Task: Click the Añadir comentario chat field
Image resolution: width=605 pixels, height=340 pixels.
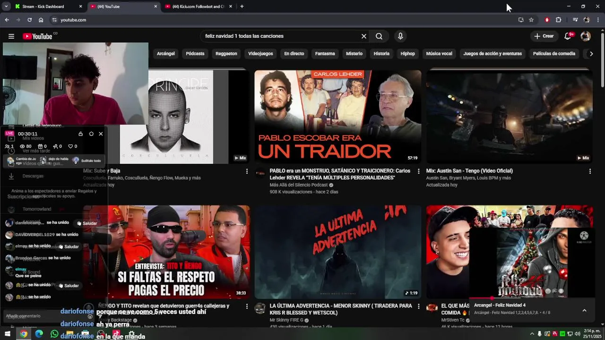Action: pos(45,316)
